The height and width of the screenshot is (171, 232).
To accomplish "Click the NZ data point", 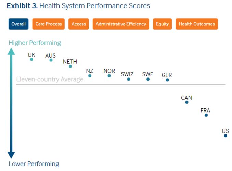I will pyautogui.click(x=90, y=76).
